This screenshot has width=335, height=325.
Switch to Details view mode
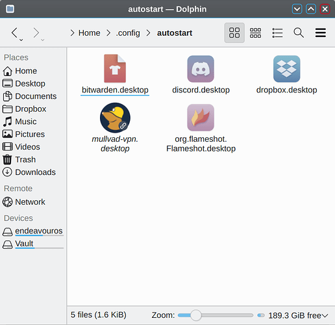(x=277, y=32)
